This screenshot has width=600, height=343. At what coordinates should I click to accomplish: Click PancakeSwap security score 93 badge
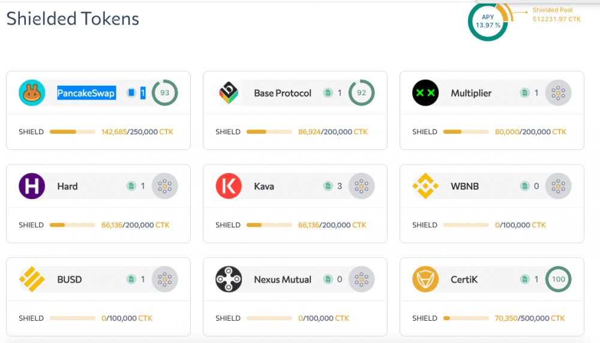164,93
